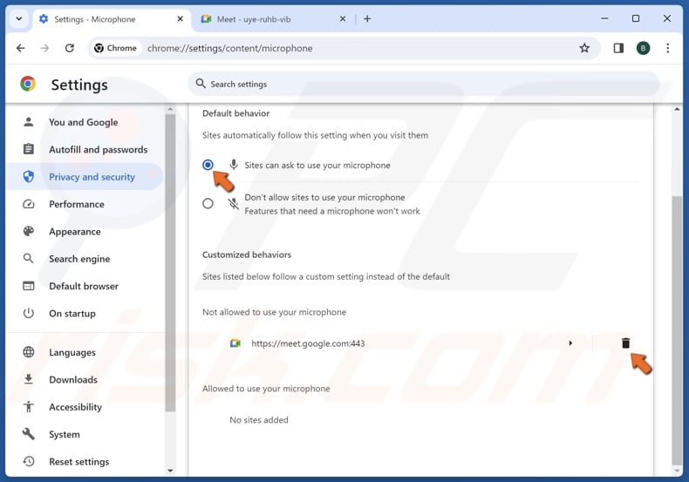This screenshot has width=689, height=482.
Task: Open Languages settings section
Action: tap(85, 352)
